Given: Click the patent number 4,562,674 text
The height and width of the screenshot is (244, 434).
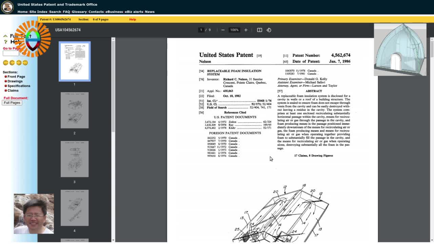Looking at the screenshot, I should pyautogui.click(x=340, y=55).
